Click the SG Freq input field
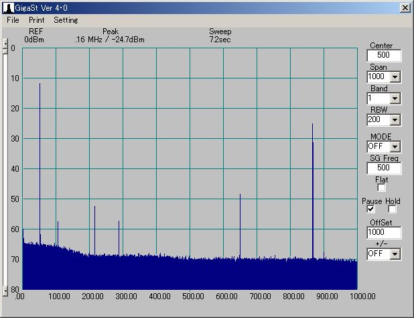 (x=384, y=168)
